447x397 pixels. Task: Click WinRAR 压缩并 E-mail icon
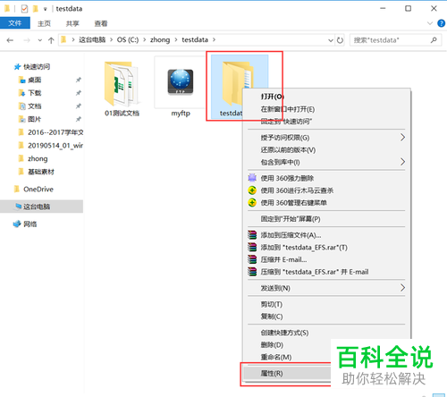click(x=252, y=259)
